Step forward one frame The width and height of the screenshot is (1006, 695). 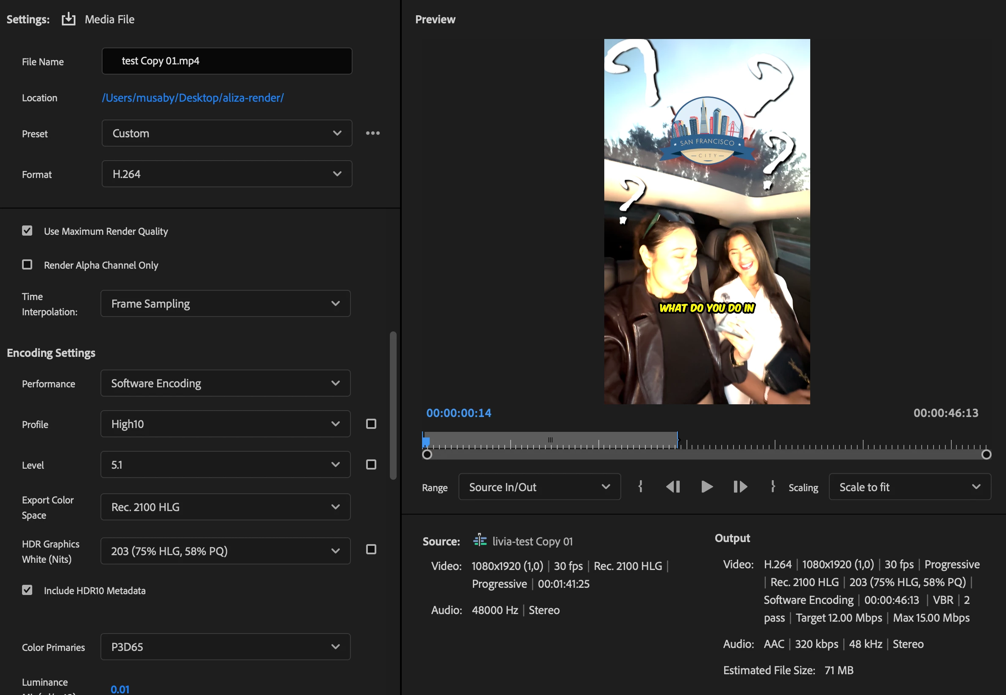coord(740,486)
